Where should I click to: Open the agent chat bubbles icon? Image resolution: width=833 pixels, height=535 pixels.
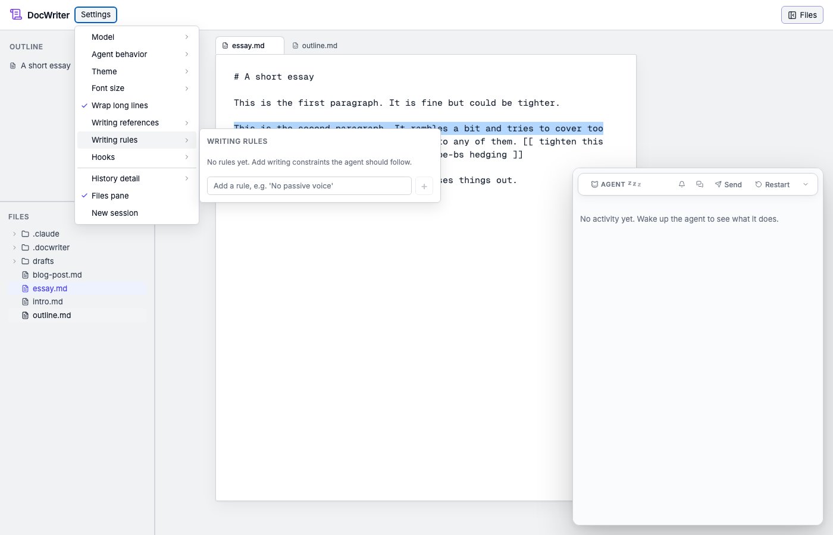(x=700, y=184)
